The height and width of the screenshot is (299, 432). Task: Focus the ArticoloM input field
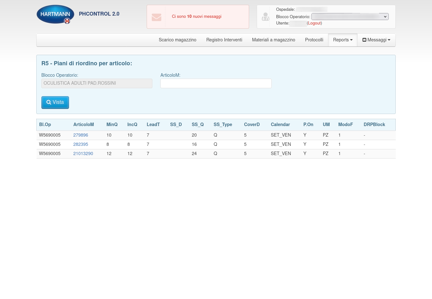coord(216,83)
